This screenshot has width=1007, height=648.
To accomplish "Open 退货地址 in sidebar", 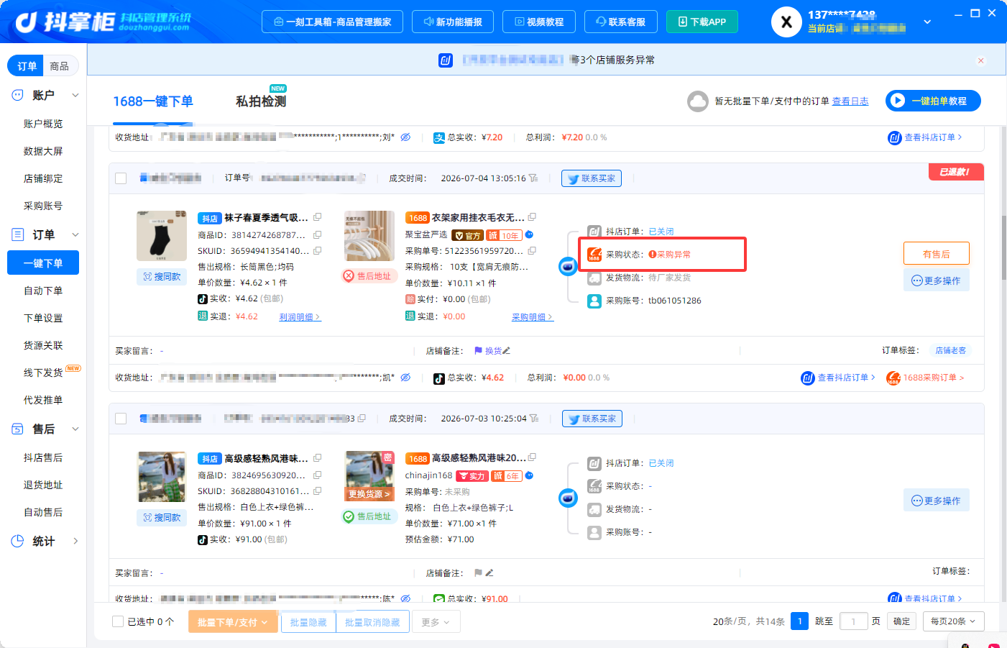I will [43, 485].
